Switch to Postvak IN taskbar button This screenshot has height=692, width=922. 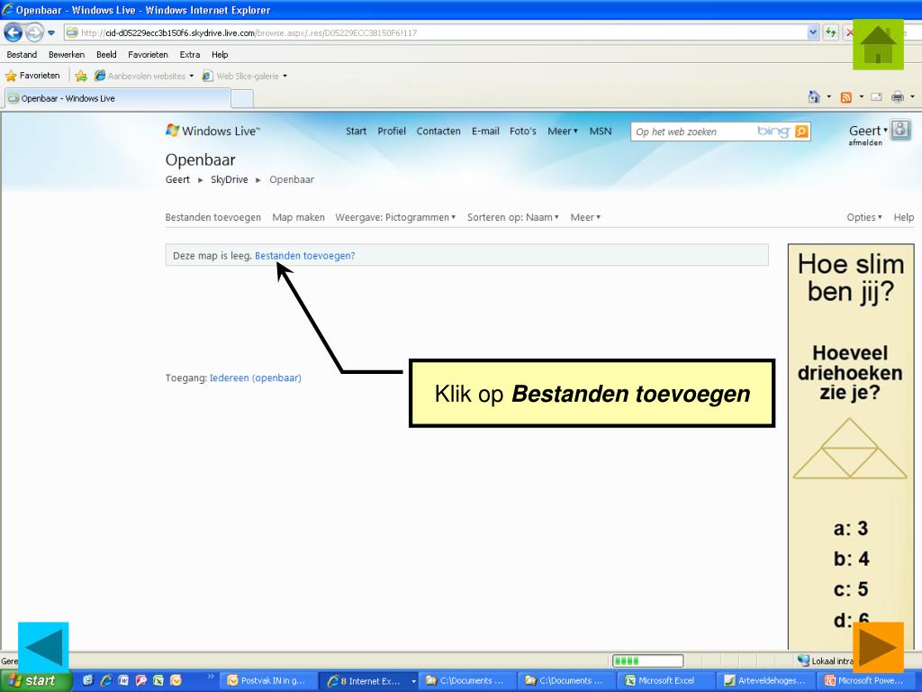pyautogui.click(x=268, y=681)
